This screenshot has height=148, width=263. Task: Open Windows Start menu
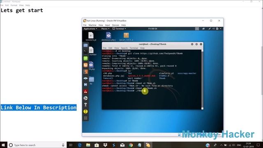[3, 145]
